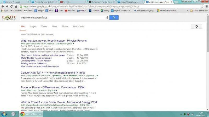This screenshot has width=209, height=117.
Task: Open Relating Newtons to Watt-hrs sublink
Action: click(x=34, y=63)
